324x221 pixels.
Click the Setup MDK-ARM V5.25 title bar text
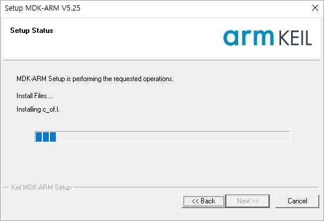click(x=42, y=8)
